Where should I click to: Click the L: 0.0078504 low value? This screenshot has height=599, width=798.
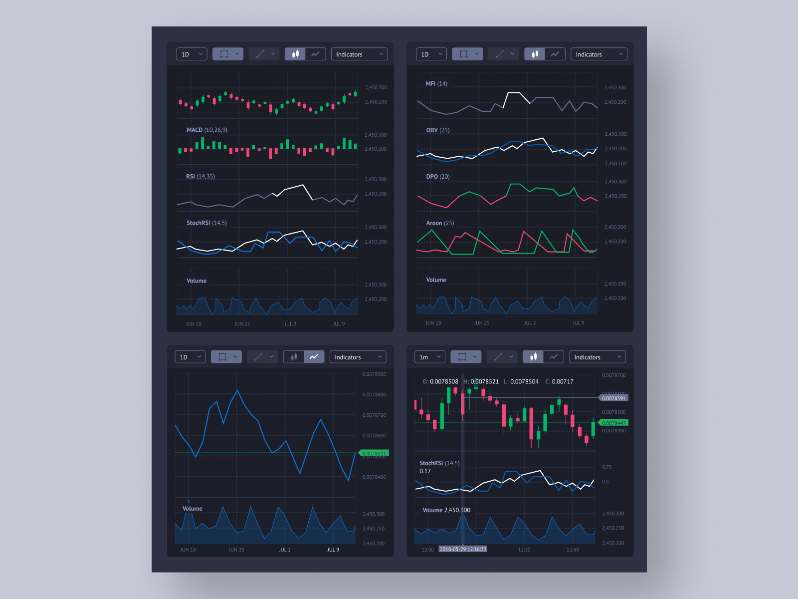click(x=521, y=381)
